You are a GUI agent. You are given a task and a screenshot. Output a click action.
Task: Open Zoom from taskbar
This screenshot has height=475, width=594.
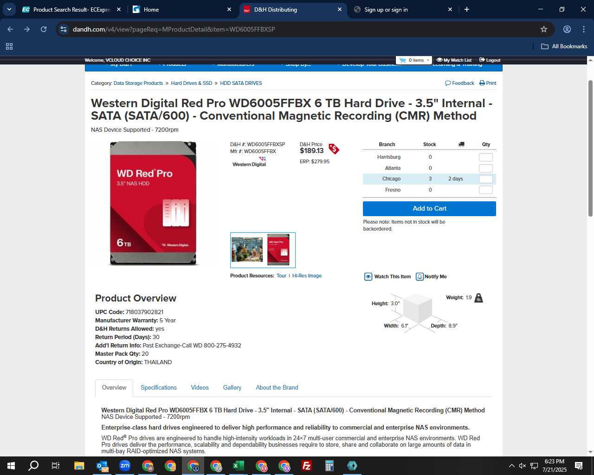tap(125, 466)
